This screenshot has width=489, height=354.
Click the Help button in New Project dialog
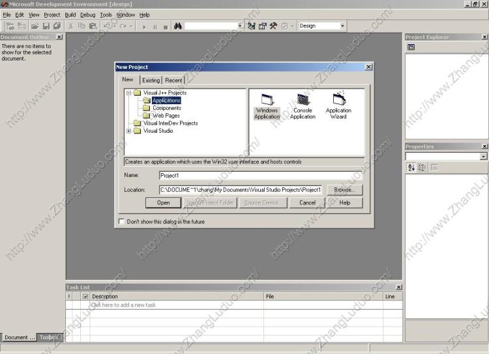pyautogui.click(x=345, y=202)
